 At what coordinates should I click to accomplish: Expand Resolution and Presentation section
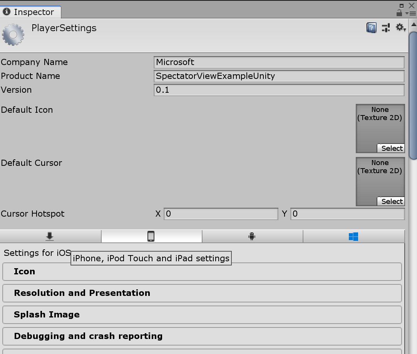tap(201, 293)
